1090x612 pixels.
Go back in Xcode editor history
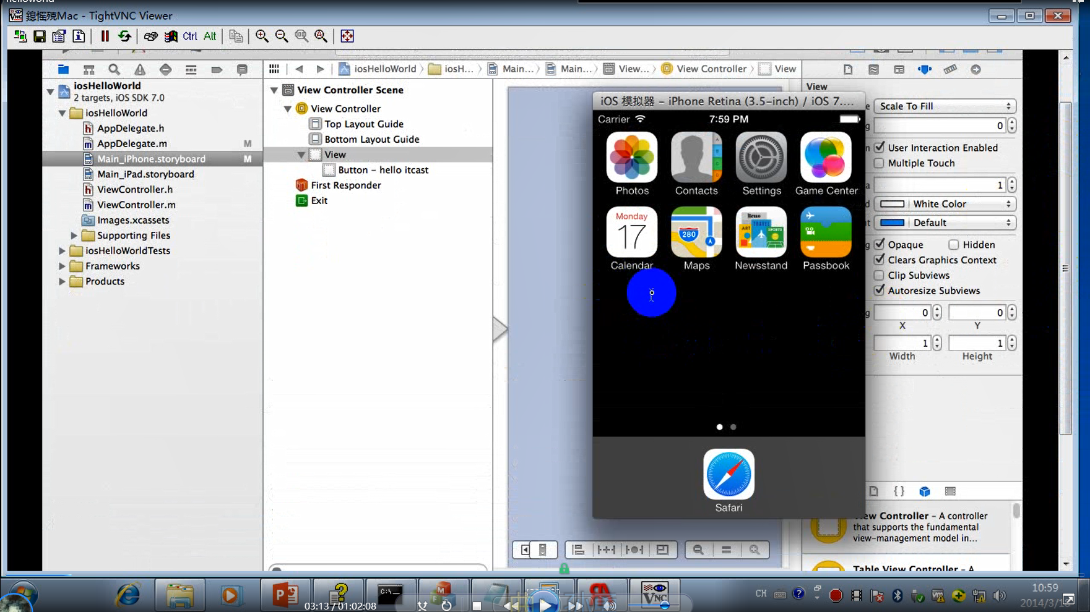[299, 69]
